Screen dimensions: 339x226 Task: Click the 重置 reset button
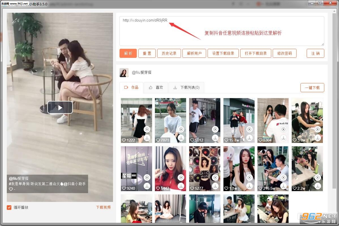coord(147,53)
